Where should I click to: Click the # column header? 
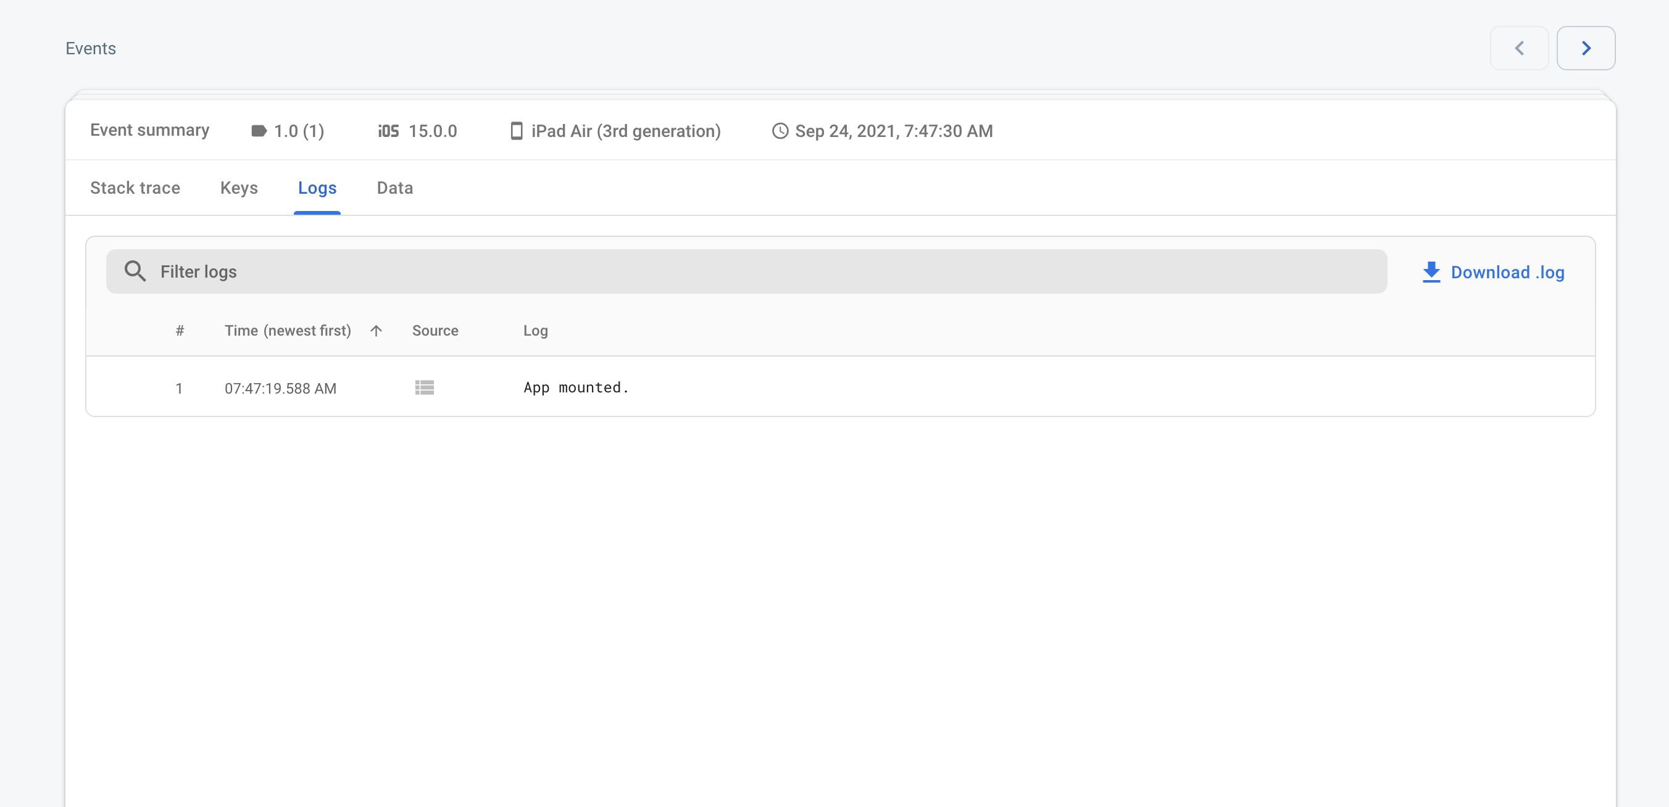180,331
